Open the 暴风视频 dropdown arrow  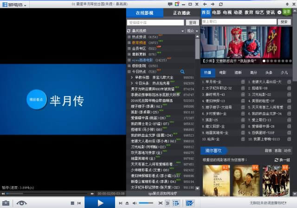[x=182, y=31]
